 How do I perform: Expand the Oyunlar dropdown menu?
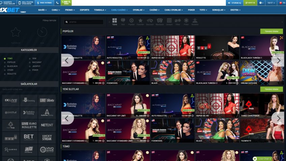139,10
